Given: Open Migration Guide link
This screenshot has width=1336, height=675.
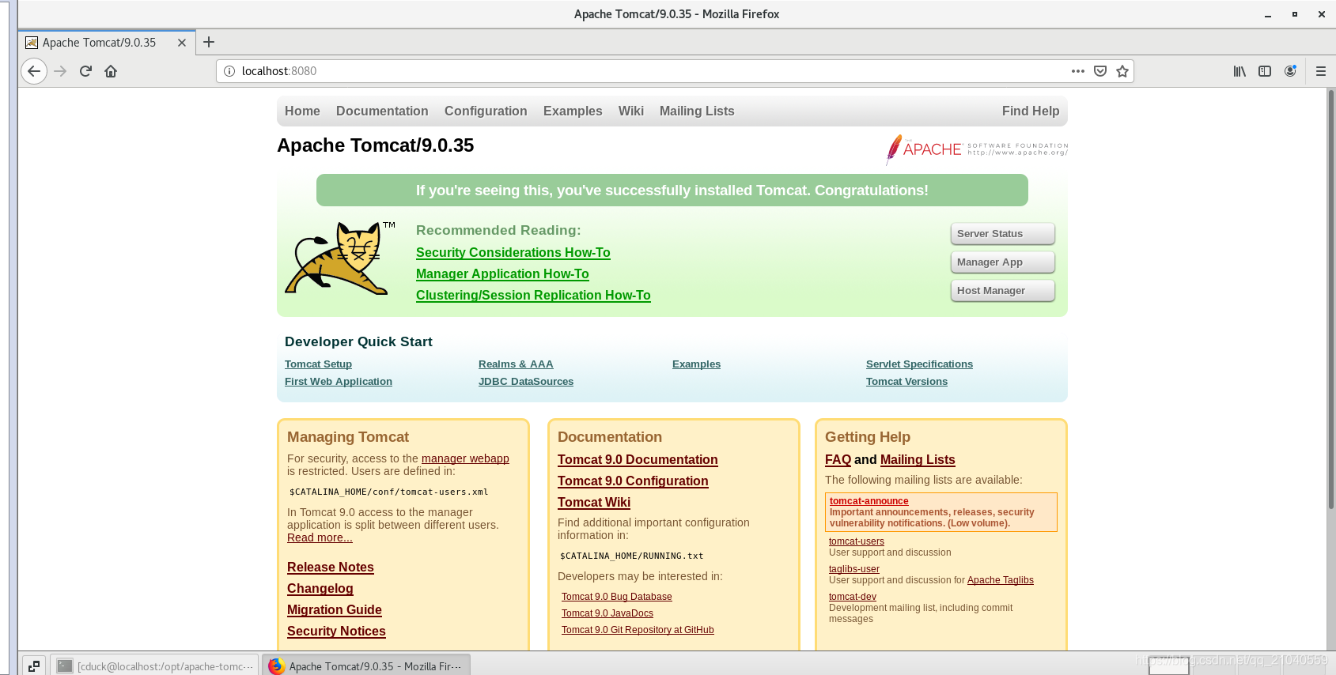Looking at the screenshot, I should pos(335,610).
